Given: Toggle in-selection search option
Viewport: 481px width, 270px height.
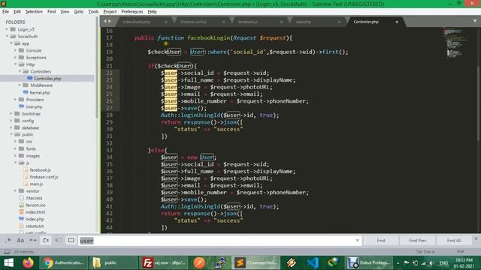Looking at the screenshot, I should (58, 241).
